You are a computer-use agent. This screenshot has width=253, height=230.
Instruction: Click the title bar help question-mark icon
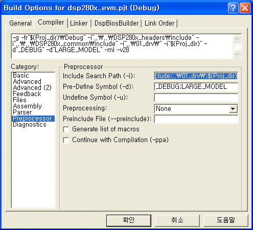[x=233, y=8]
